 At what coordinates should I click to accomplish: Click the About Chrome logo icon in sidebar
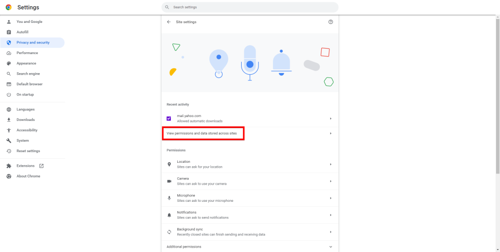pos(9,176)
